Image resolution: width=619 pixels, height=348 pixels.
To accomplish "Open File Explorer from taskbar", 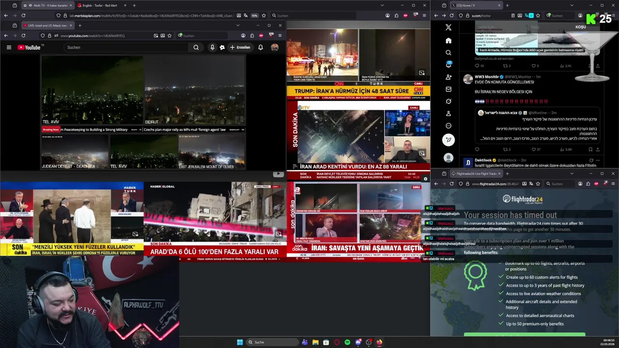I will (315, 342).
